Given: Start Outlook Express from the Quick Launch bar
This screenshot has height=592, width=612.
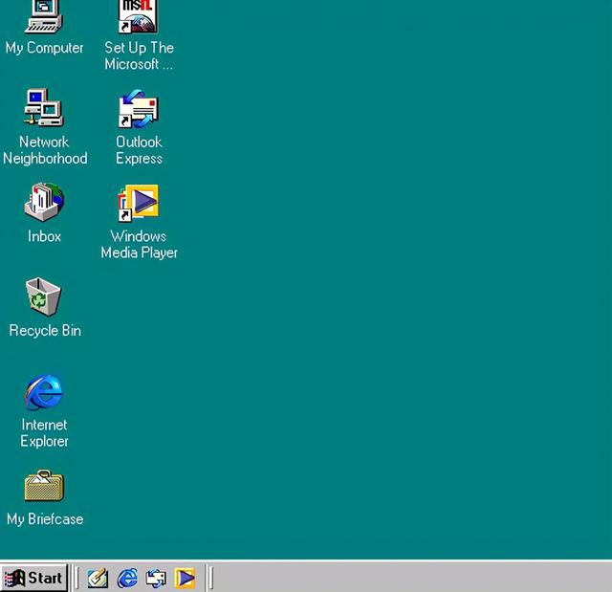Looking at the screenshot, I should (156, 578).
